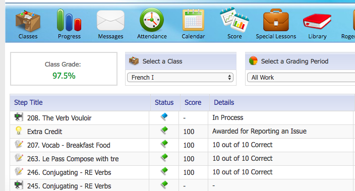Open step 208. The Verb Vouloir
The height and width of the screenshot is (191, 355).
click(x=60, y=118)
